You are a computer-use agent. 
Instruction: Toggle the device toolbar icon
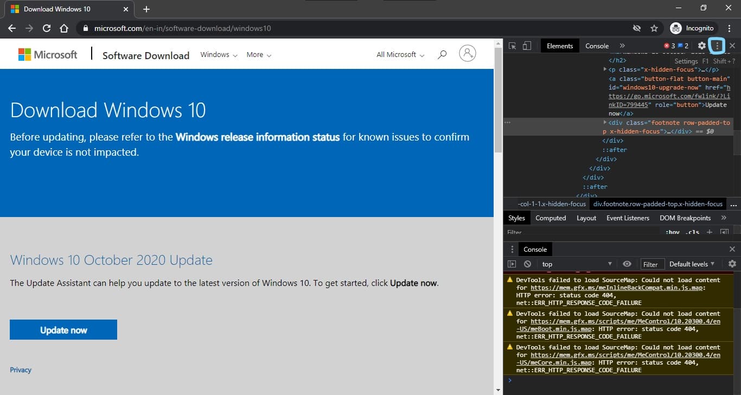[x=526, y=46]
